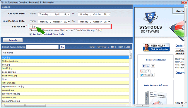Jump to the Last results page
The width and height of the screenshot is (188, 108).
click(128, 47)
